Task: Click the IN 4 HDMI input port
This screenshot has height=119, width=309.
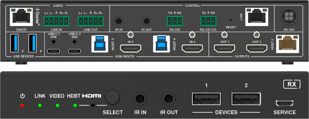Action: click(x=192, y=48)
